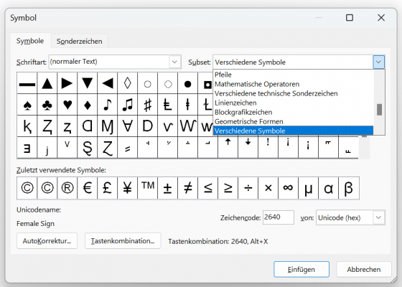Select the black left-pointing triangle symbol
Image resolution: width=402 pixels, height=287 pixels.
(108, 83)
